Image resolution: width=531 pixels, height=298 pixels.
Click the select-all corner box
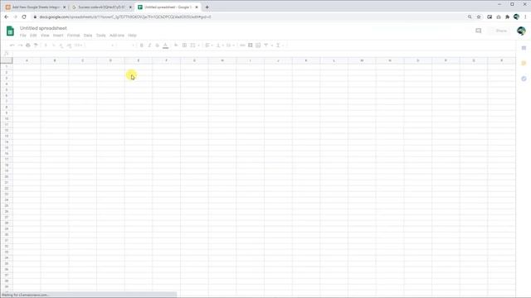point(7,60)
